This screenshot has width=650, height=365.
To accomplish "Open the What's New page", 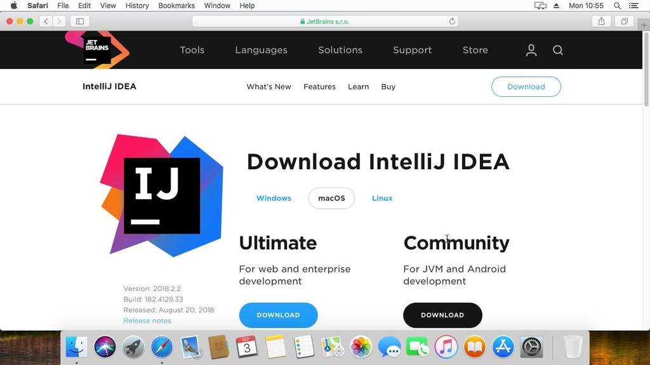I will [269, 86].
